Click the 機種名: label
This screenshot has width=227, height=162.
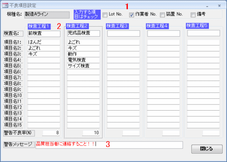[x=14, y=14]
